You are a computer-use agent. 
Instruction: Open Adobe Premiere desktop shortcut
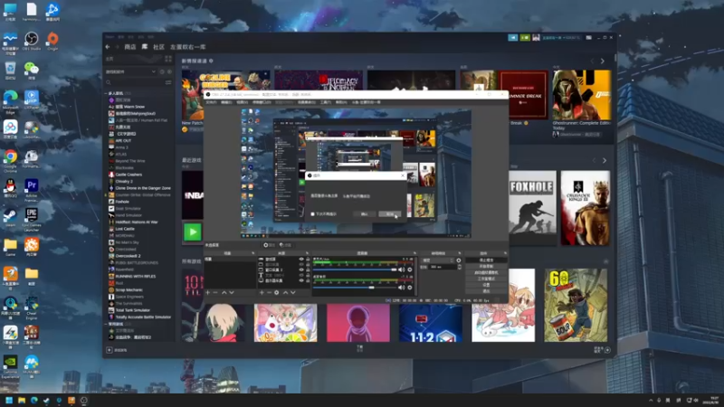pyautogui.click(x=32, y=190)
